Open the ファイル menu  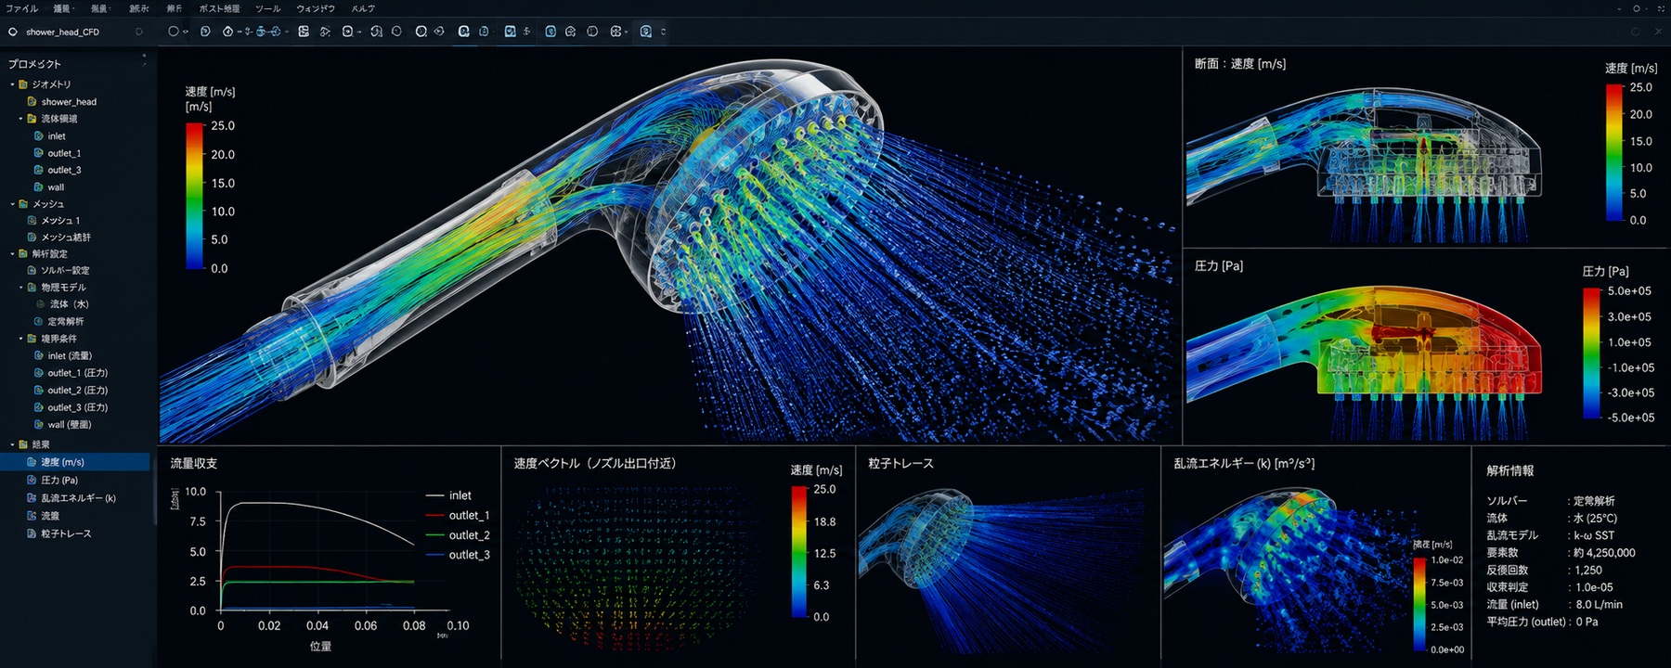pos(21,8)
